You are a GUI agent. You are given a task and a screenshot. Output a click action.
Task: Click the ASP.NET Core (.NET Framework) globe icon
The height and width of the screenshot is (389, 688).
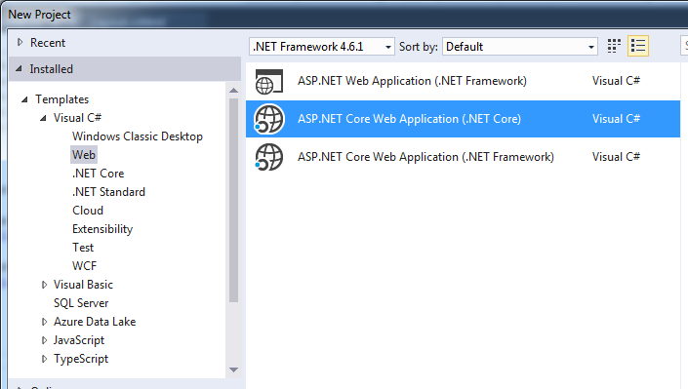coord(269,157)
